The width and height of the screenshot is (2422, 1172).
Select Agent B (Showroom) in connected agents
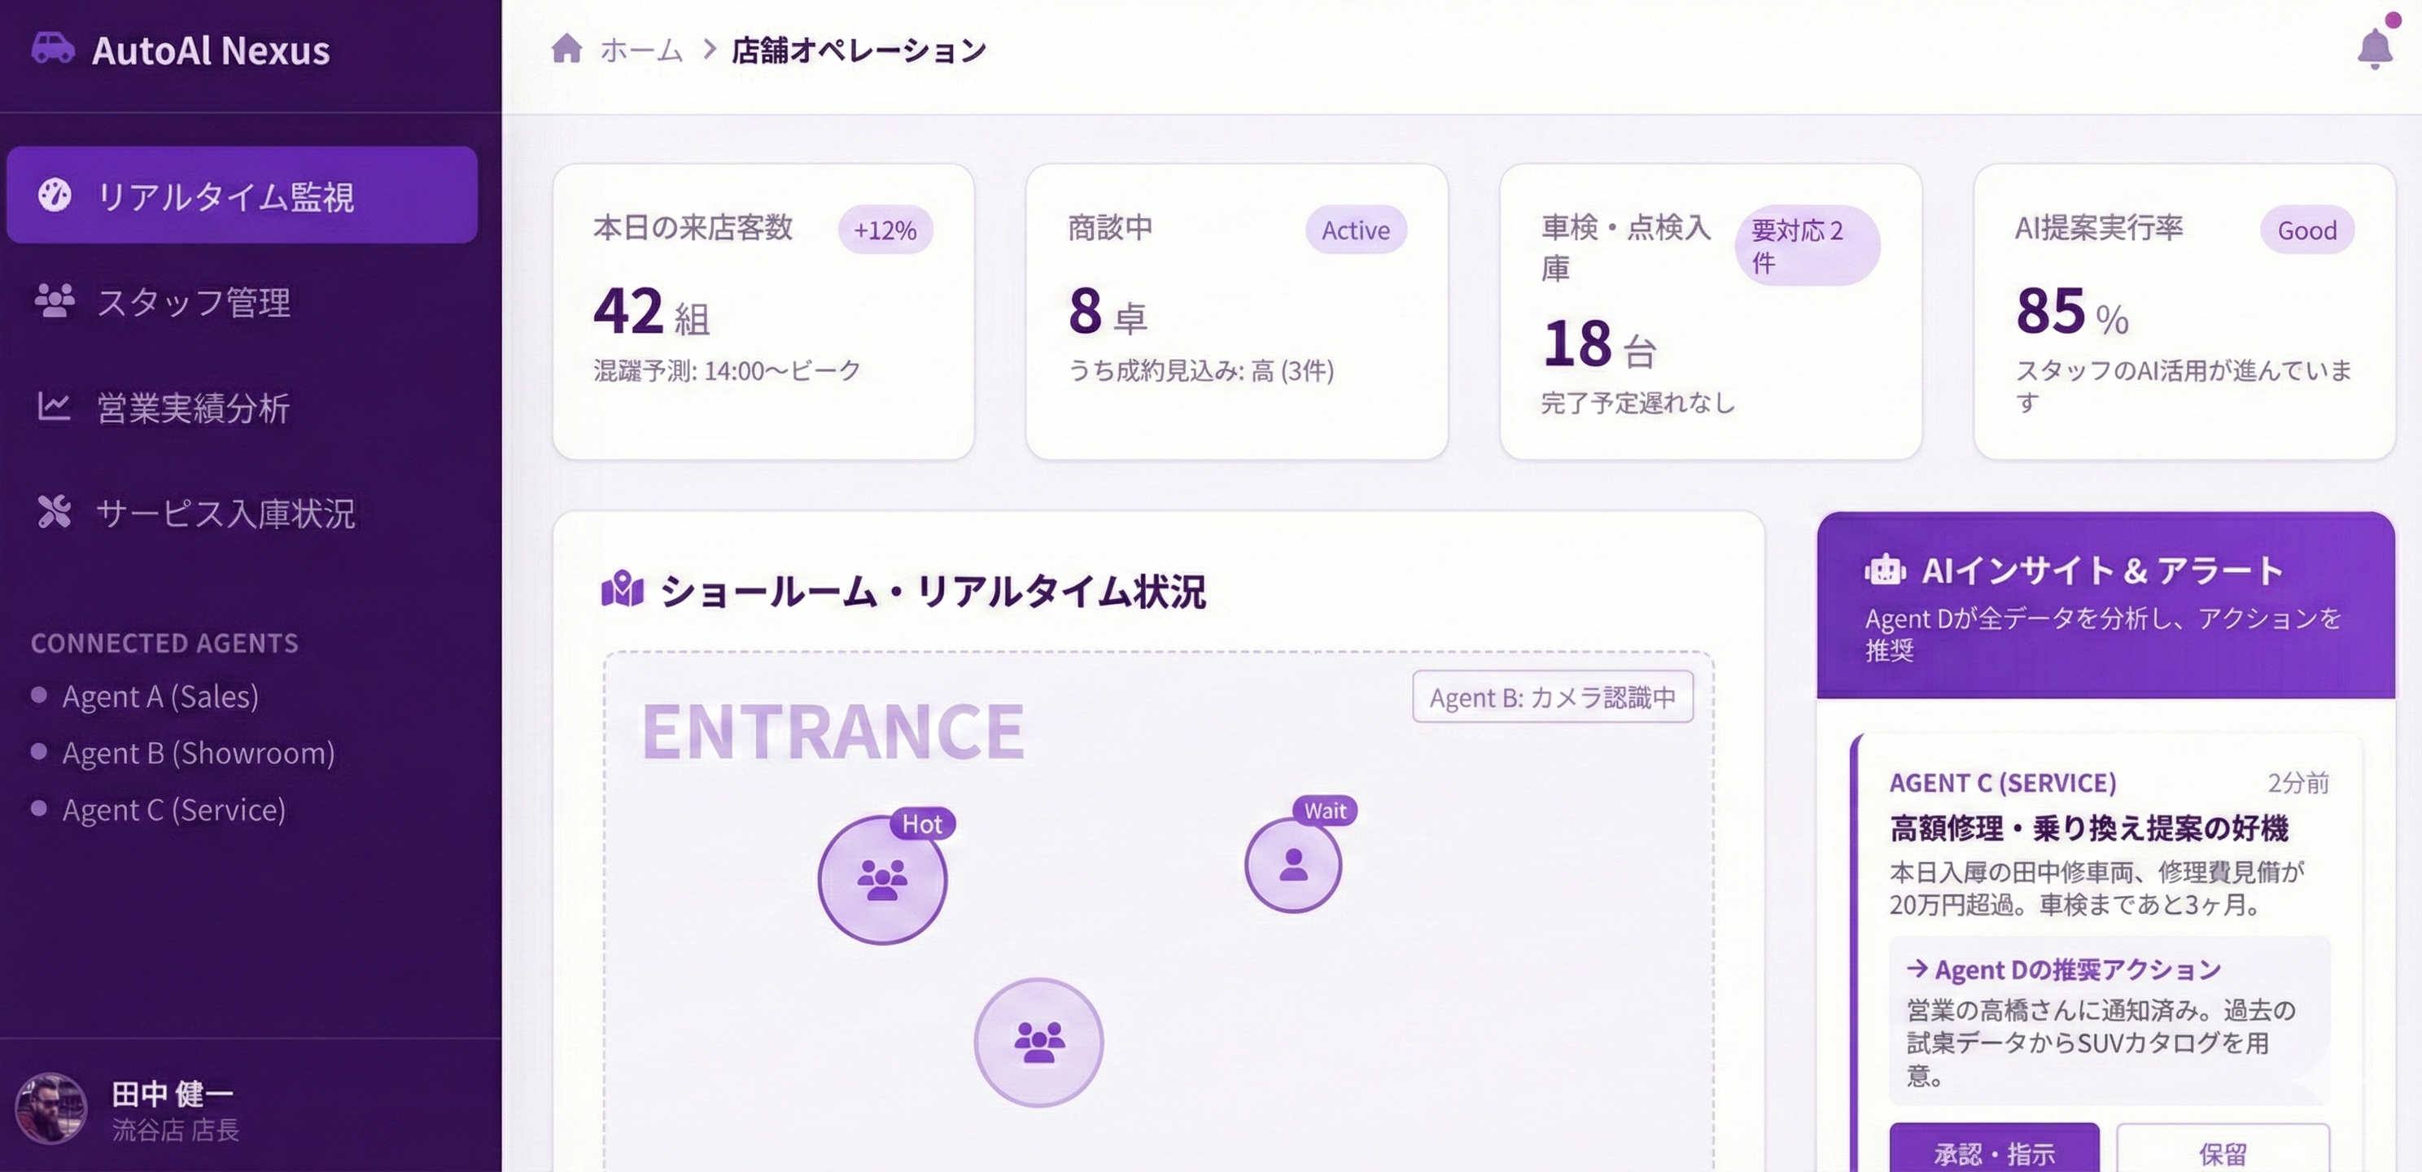pyautogui.click(x=199, y=753)
